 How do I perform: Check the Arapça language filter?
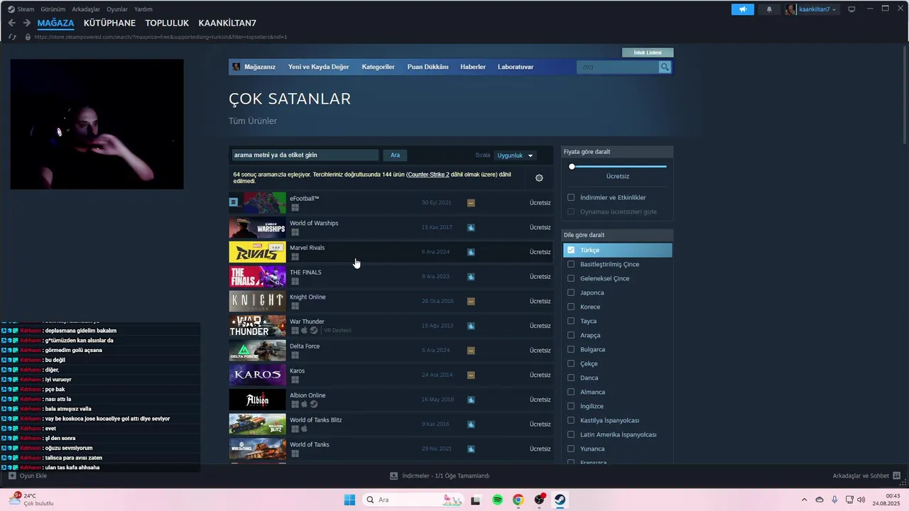tap(571, 335)
